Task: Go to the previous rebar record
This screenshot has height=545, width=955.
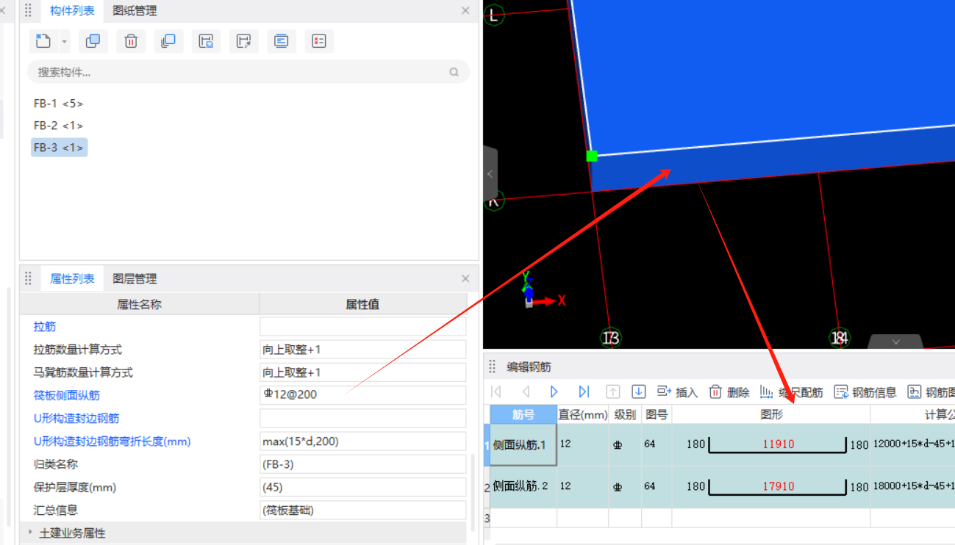Action: tap(525, 392)
